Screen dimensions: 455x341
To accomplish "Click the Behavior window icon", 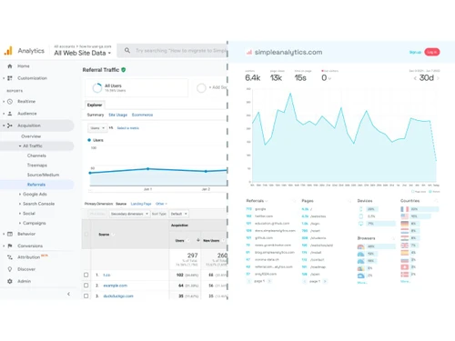I will click(x=10, y=234).
